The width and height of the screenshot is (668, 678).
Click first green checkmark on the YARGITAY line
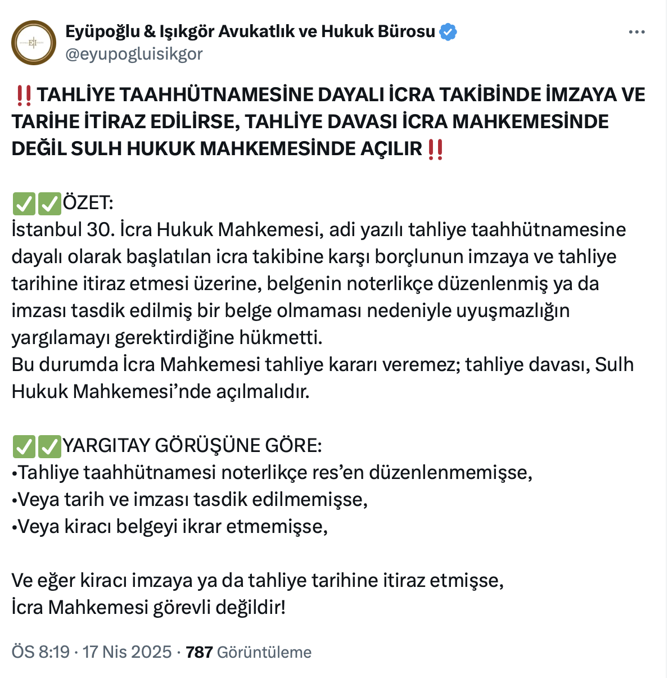pos(24,446)
